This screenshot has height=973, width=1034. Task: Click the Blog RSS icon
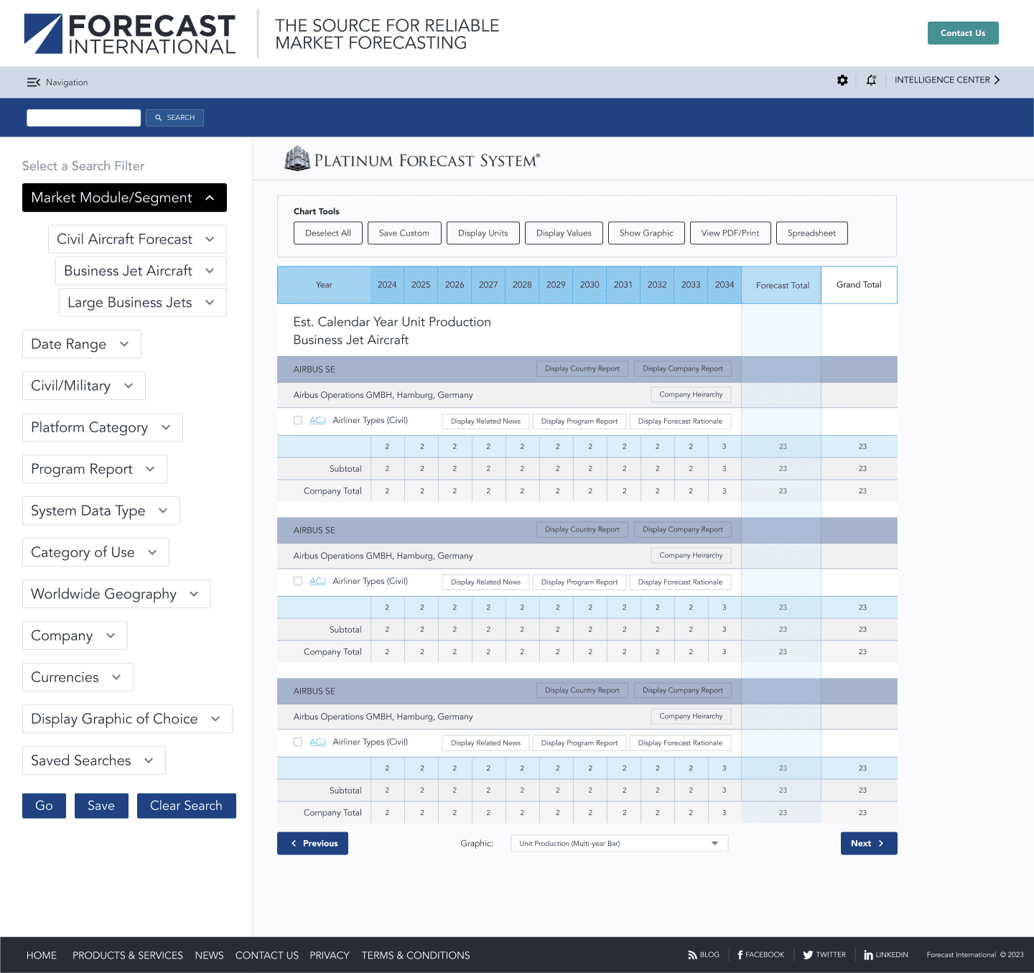692,955
